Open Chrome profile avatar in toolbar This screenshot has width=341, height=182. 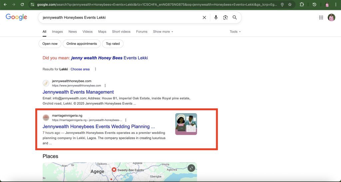pos(327,5)
